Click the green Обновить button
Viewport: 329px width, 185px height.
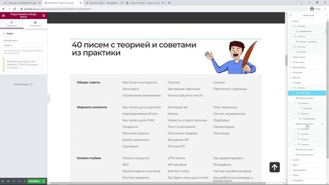coord(34,181)
